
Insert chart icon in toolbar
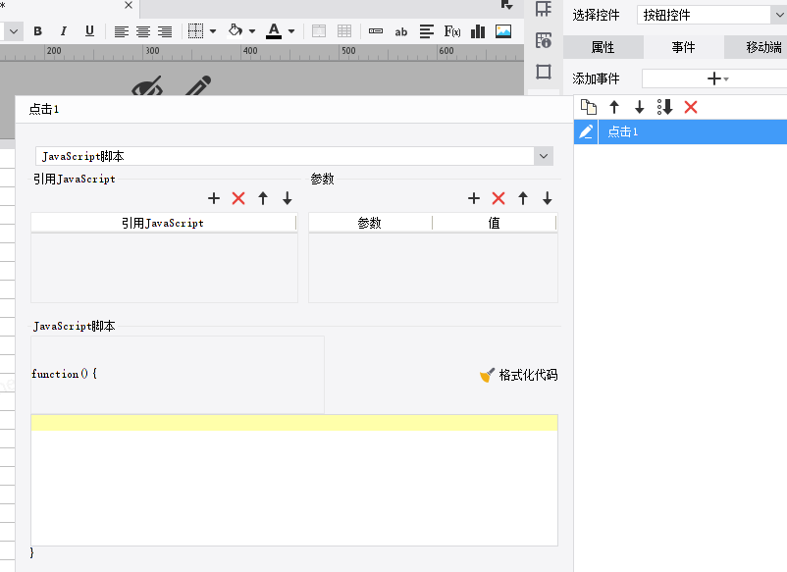478,31
